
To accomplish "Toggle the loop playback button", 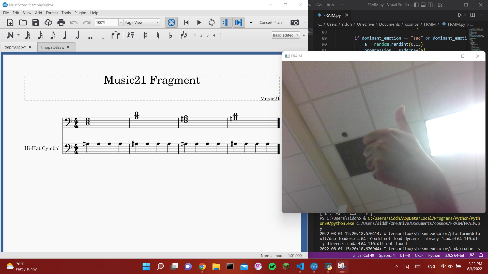I will point(211,23).
